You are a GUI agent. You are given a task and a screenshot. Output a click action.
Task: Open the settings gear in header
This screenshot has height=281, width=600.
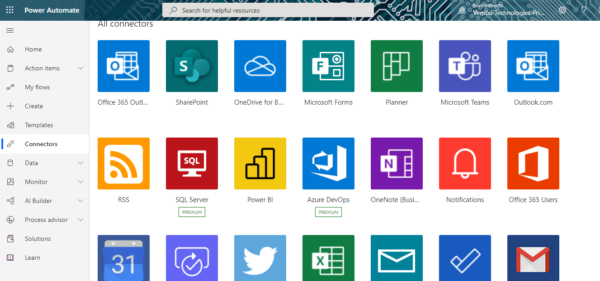562,10
